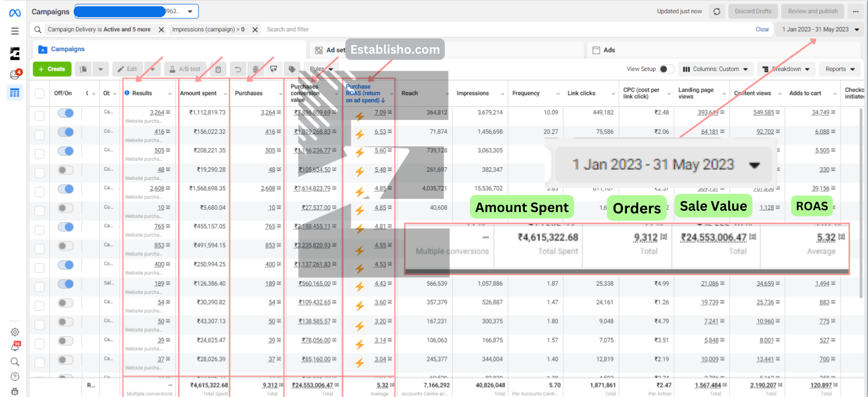The height and width of the screenshot is (397, 868).
Task: Open the hamburger navigation menu
Action: tap(15, 31)
